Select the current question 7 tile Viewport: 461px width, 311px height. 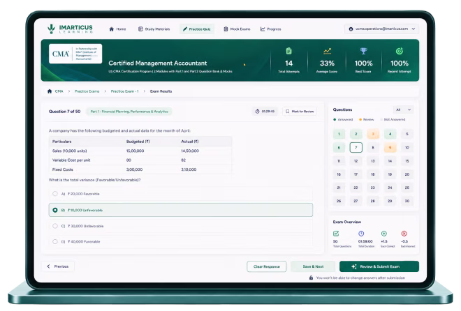click(x=356, y=148)
